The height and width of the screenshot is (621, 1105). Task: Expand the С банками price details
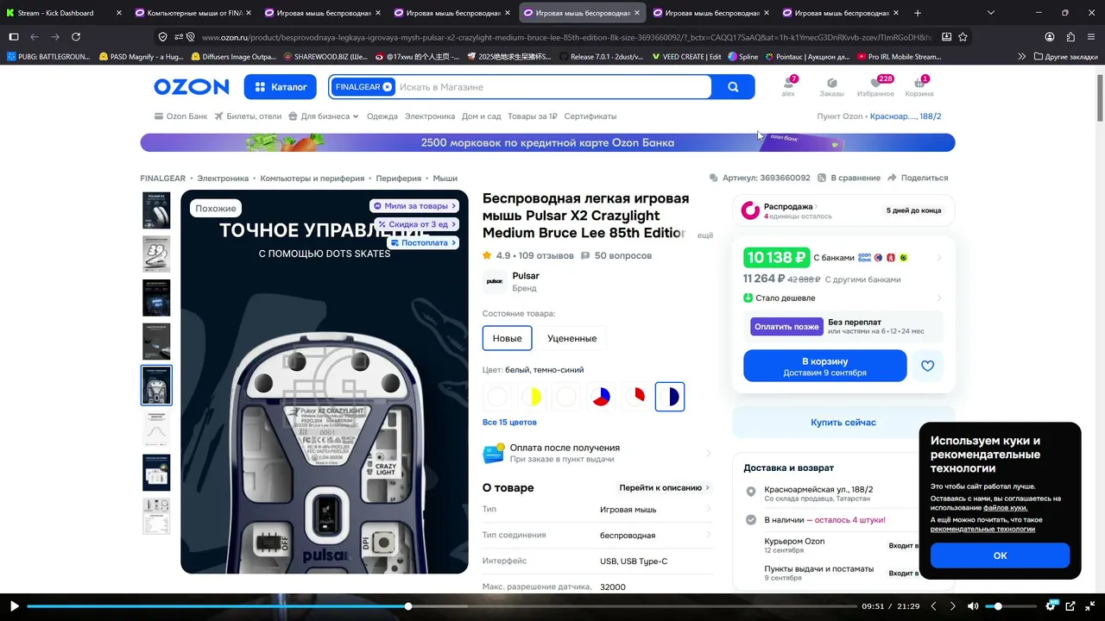pos(843,258)
